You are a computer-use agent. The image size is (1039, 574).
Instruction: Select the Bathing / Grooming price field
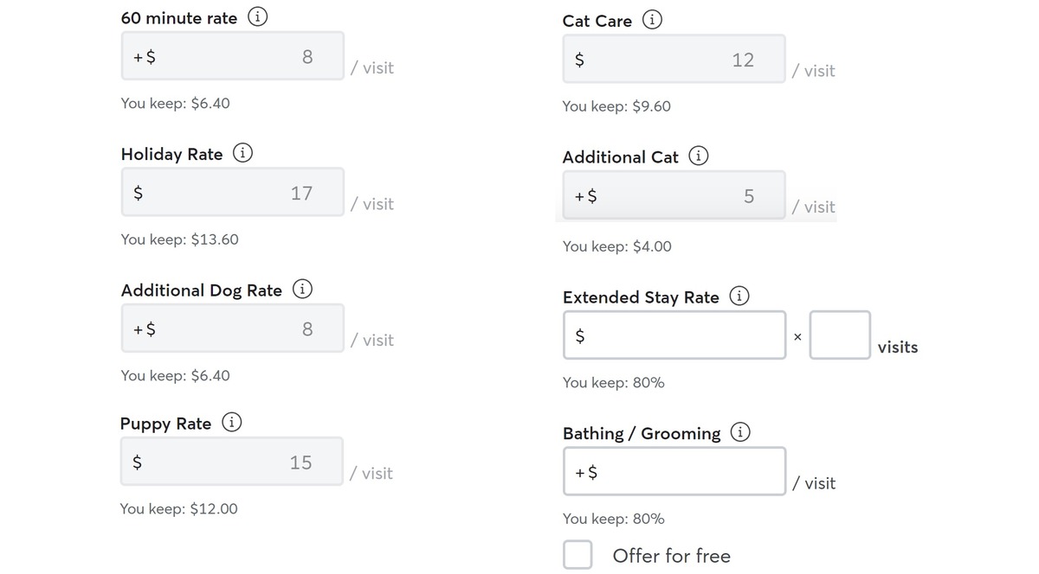pyautogui.click(x=674, y=471)
